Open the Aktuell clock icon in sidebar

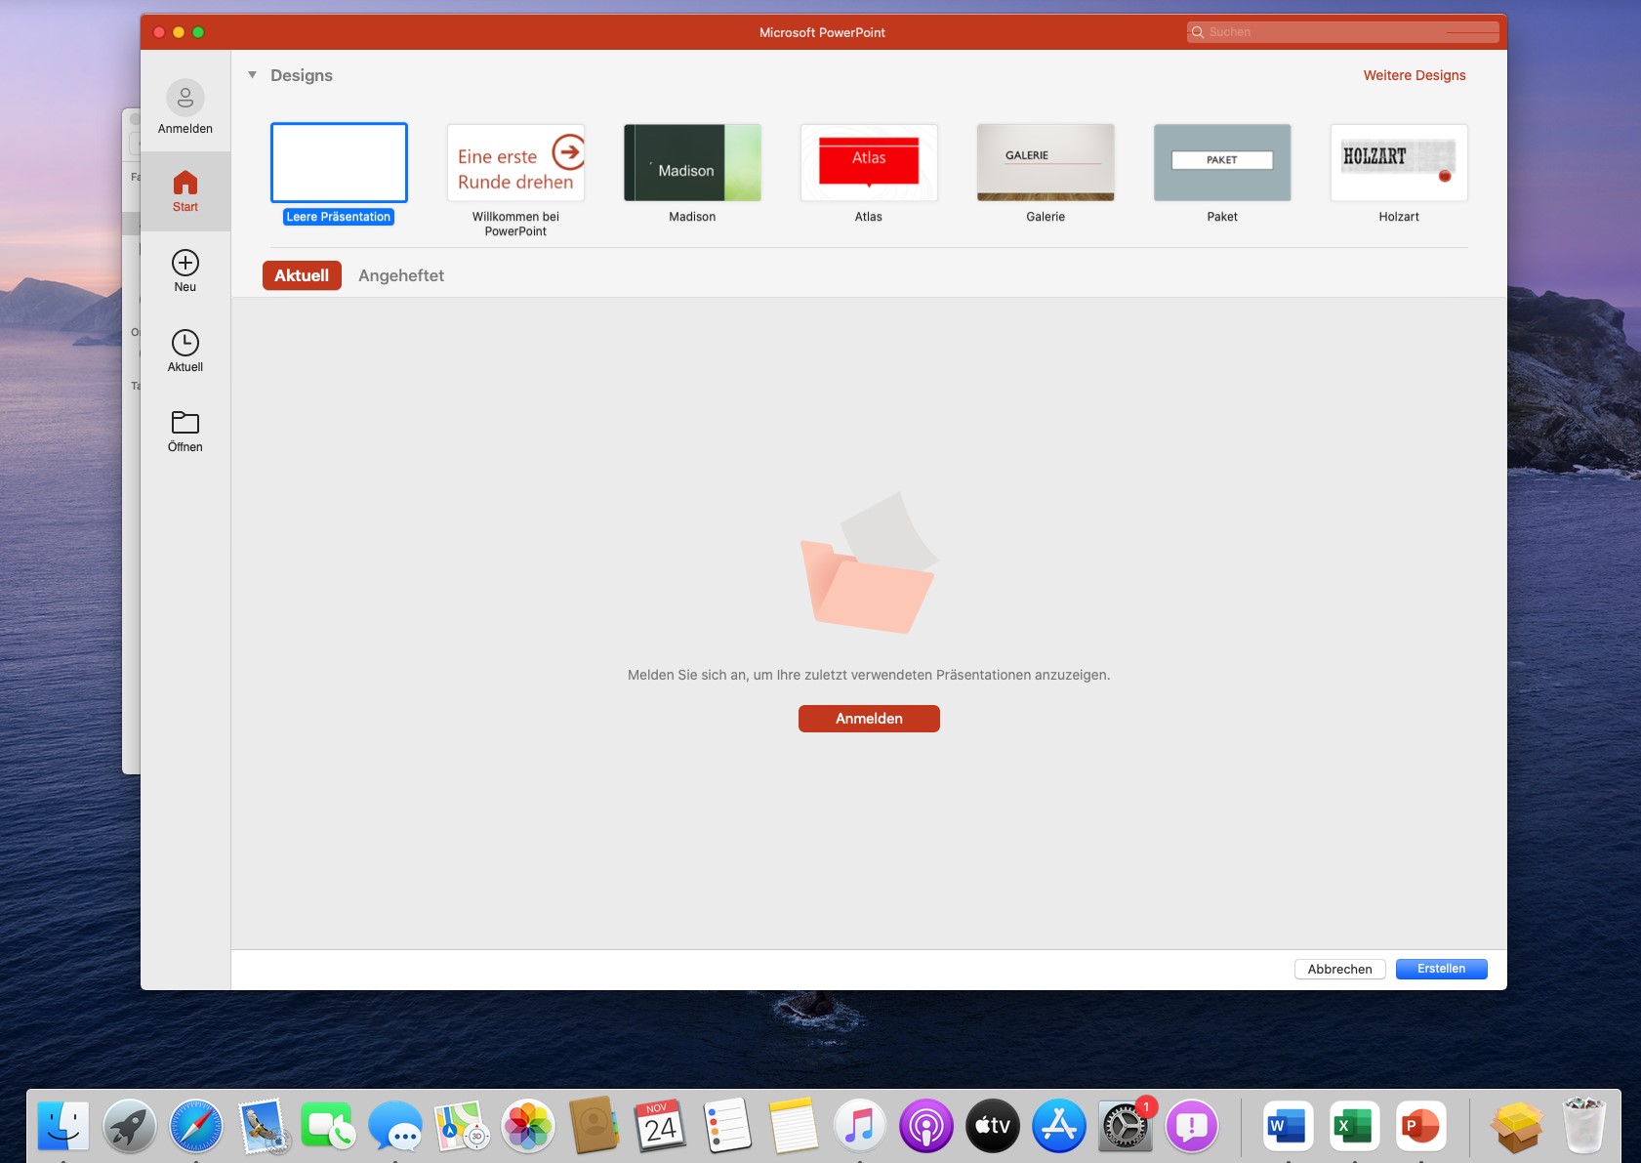point(185,343)
